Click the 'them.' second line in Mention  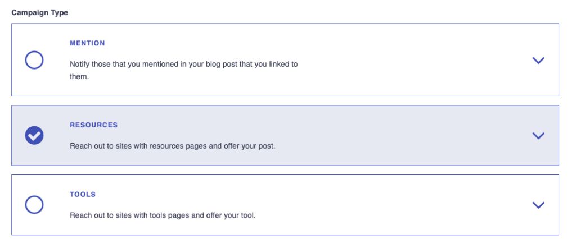click(x=79, y=77)
